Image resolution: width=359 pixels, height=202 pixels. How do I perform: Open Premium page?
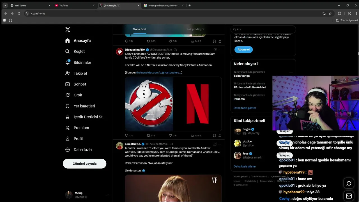(77, 128)
